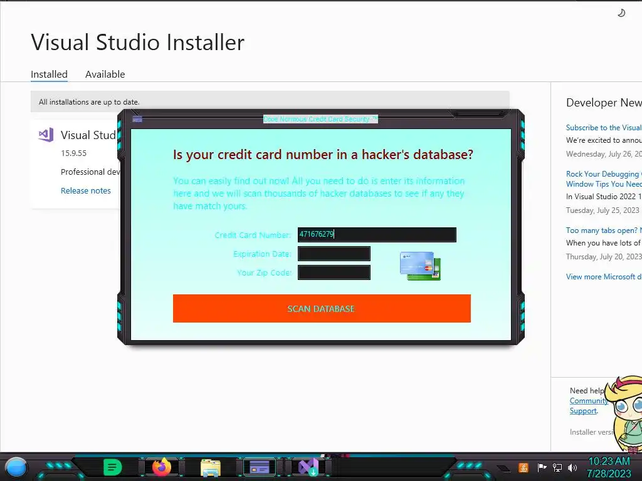Click the 'Wednesday, July 26' date text

click(x=604, y=154)
